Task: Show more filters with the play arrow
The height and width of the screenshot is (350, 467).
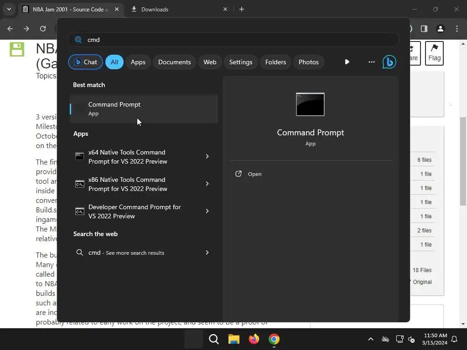Action: click(347, 62)
